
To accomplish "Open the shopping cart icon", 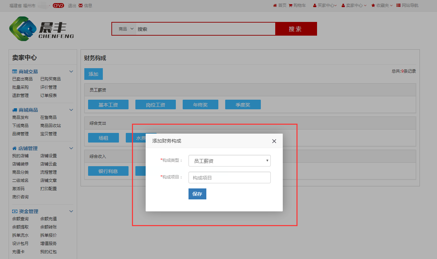I will (291, 5).
